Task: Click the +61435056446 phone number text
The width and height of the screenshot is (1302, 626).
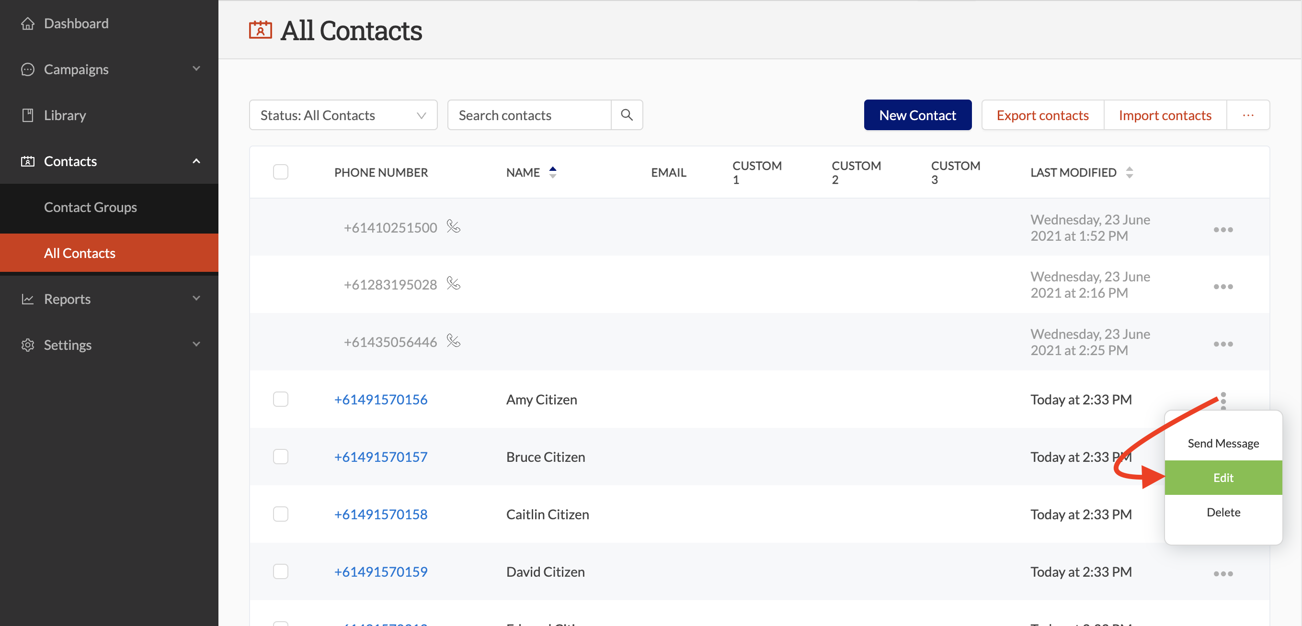Action: [390, 342]
